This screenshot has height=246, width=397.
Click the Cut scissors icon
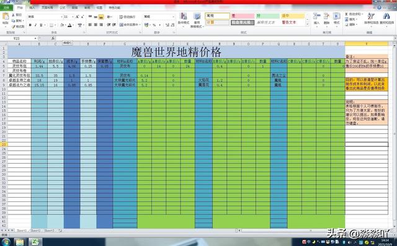13,15
